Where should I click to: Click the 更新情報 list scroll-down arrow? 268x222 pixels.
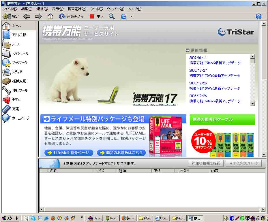[252, 104]
